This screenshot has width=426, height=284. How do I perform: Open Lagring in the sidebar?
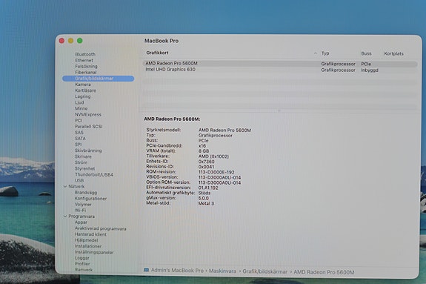coord(82,96)
